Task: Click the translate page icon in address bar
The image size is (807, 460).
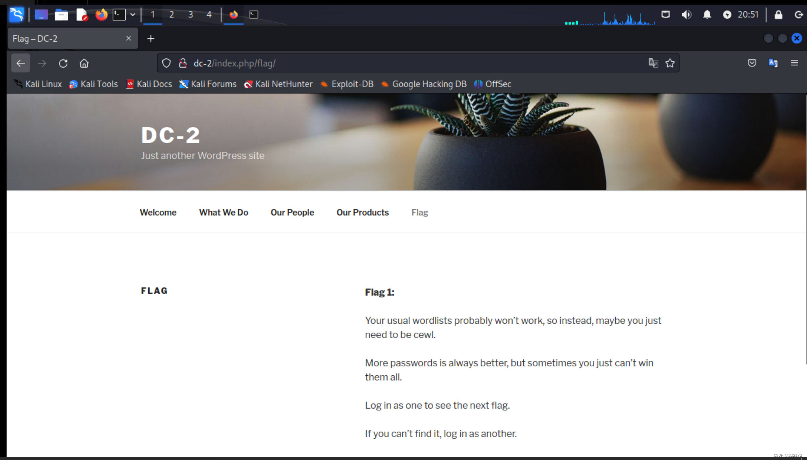Action: tap(653, 63)
